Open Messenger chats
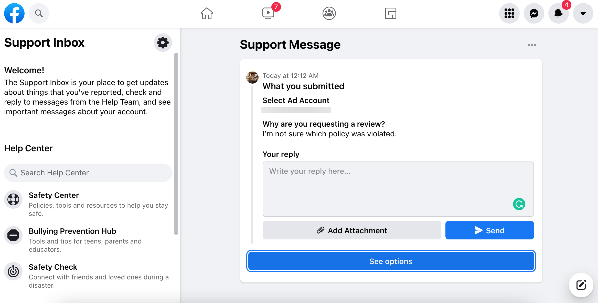This screenshot has width=598, height=303. [534, 13]
